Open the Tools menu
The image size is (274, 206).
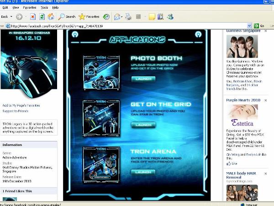coord(44,7)
